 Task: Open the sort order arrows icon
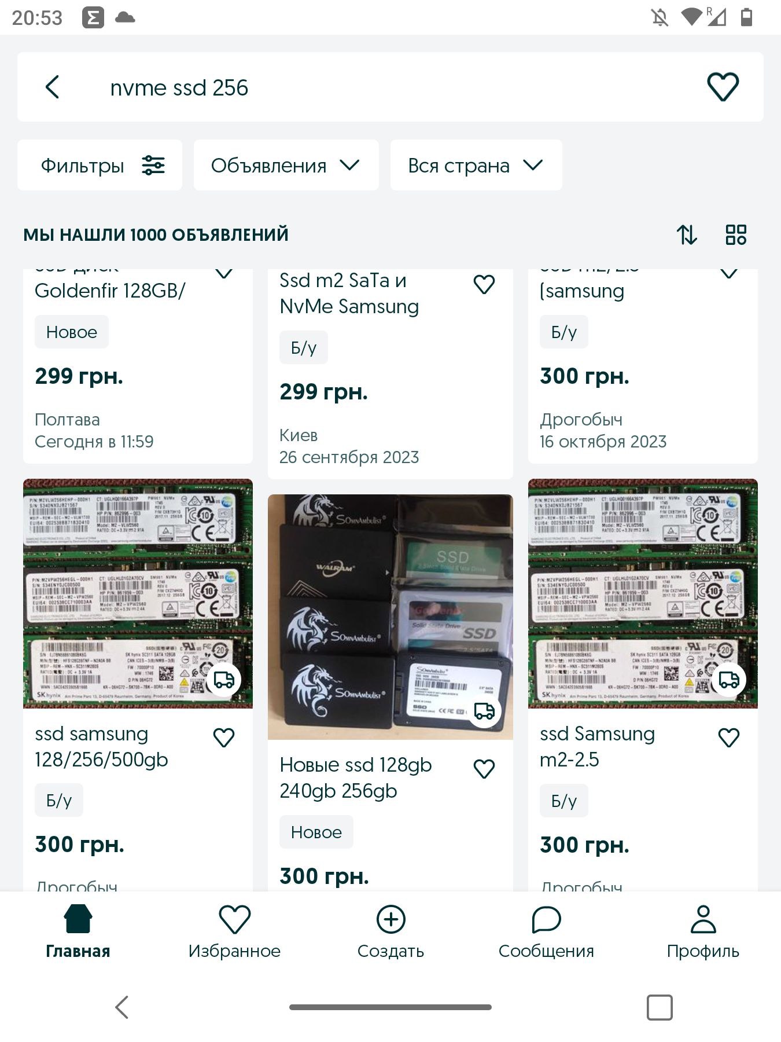[x=687, y=234]
